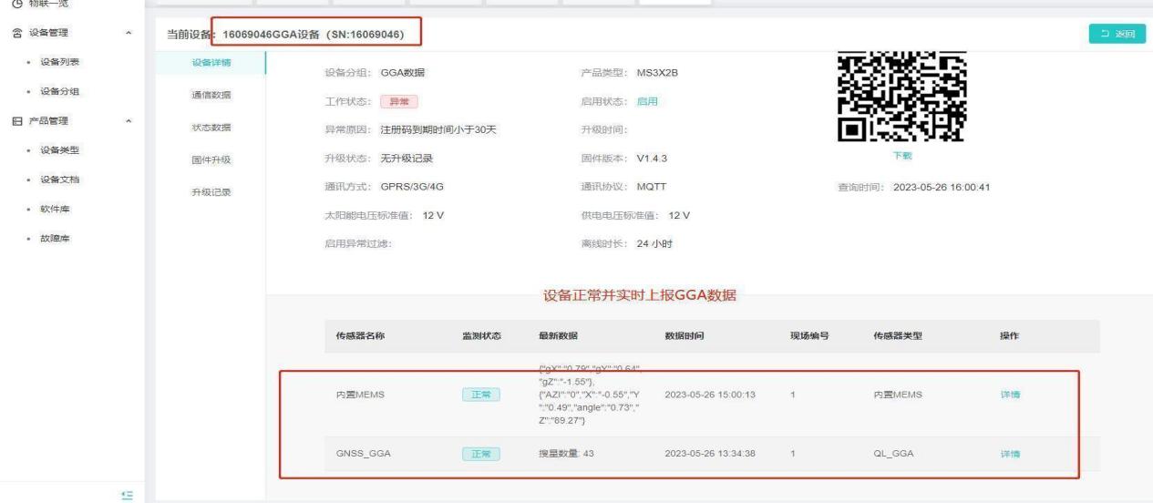Open 设备文档 in the sidebar
Image resolution: width=1153 pixels, height=503 pixels.
click(x=59, y=180)
